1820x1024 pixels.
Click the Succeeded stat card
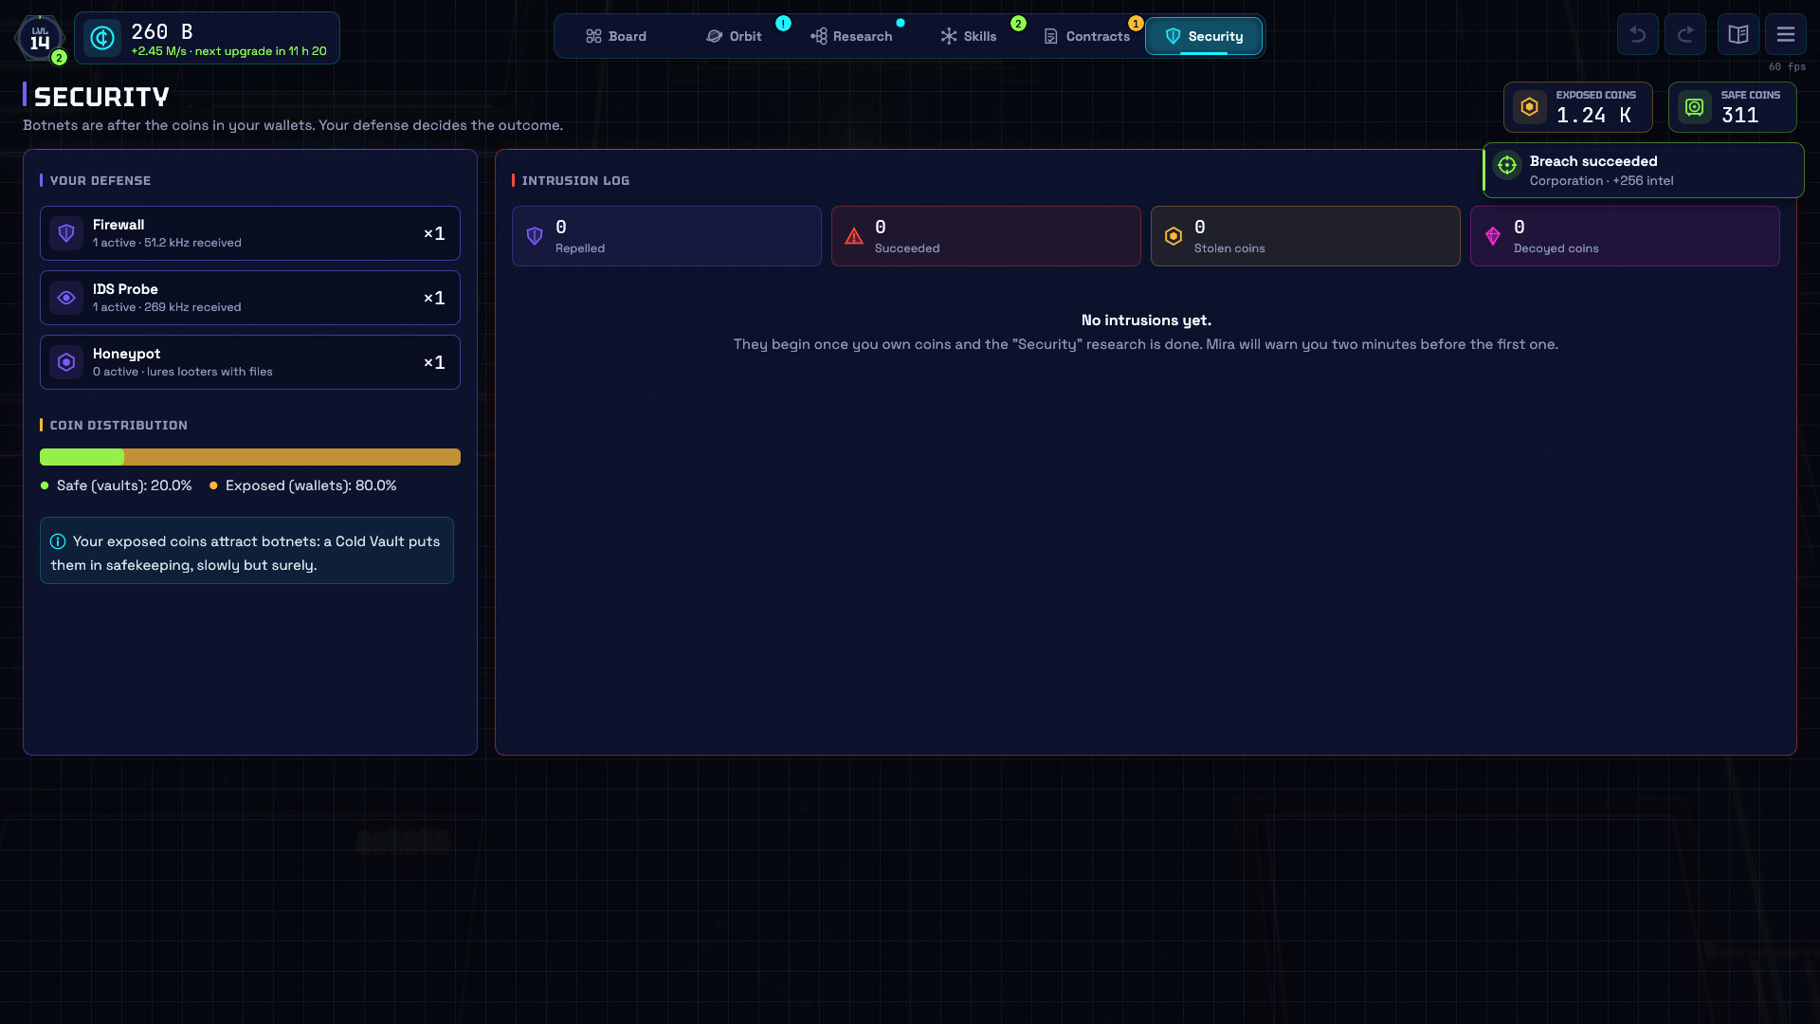pyautogui.click(x=986, y=236)
